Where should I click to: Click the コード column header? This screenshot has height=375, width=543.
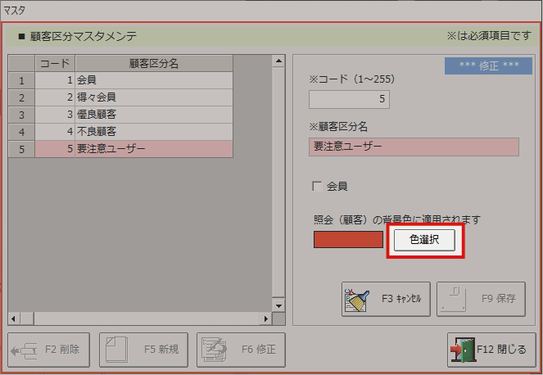(55, 63)
